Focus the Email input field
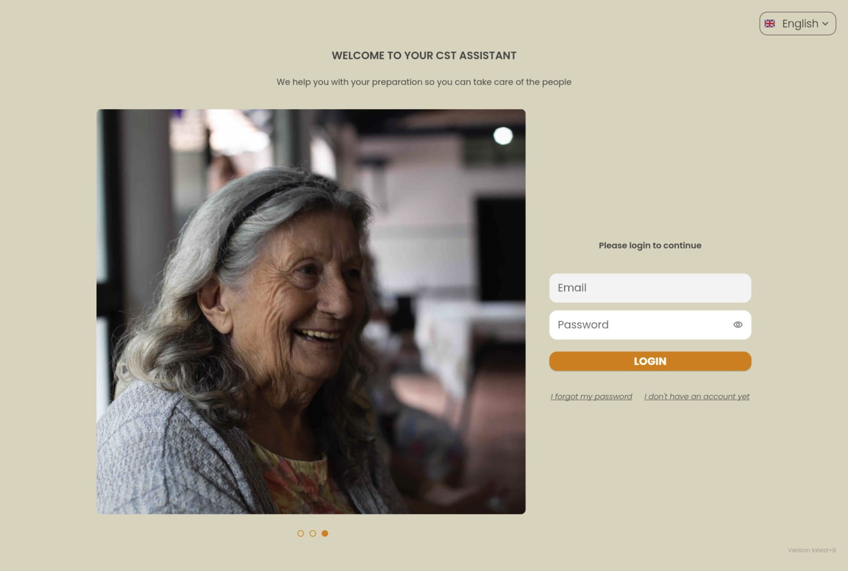 point(650,288)
